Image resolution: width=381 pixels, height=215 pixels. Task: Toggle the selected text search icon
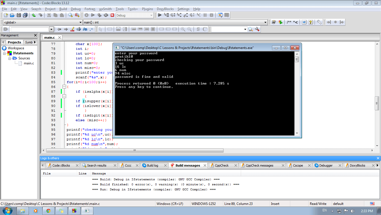[x=79, y=29]
